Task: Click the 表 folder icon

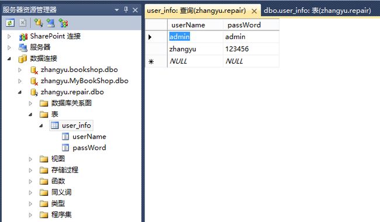Action: (x=44, y=115)
